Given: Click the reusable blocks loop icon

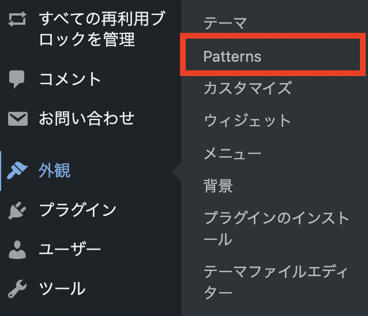Looking at the screenshot, I should pos(17,19).
